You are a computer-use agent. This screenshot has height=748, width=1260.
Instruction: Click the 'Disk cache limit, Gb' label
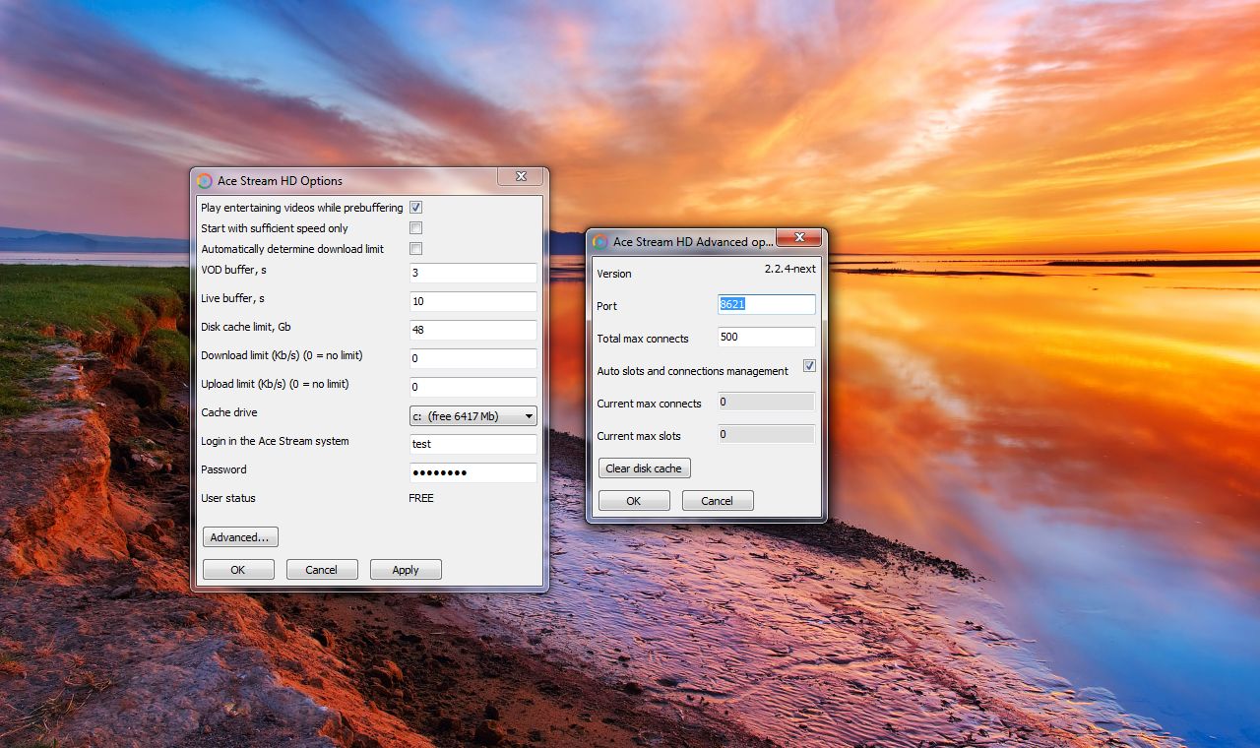click(246, 327)
